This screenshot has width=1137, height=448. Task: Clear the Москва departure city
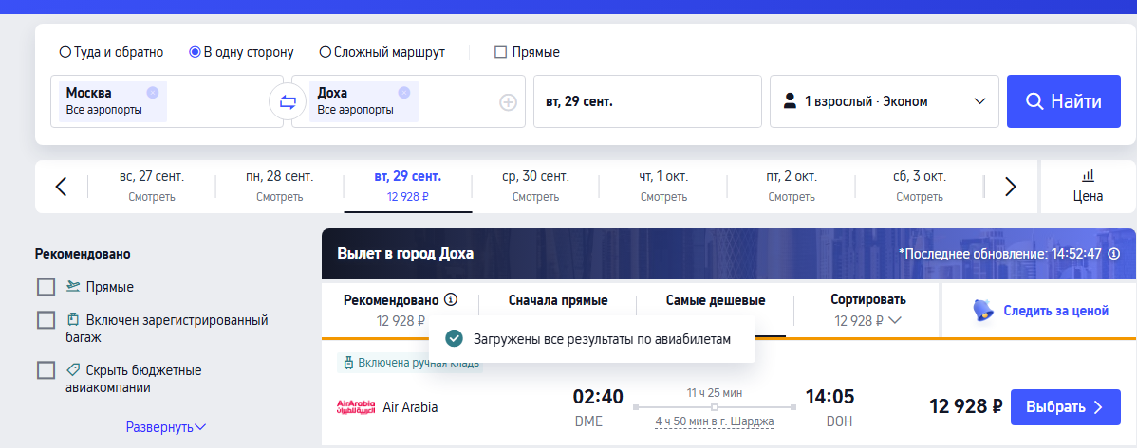click(x=153, y=92)
